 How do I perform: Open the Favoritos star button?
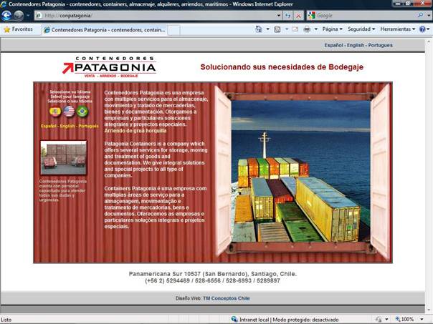[x=19, y=29]
